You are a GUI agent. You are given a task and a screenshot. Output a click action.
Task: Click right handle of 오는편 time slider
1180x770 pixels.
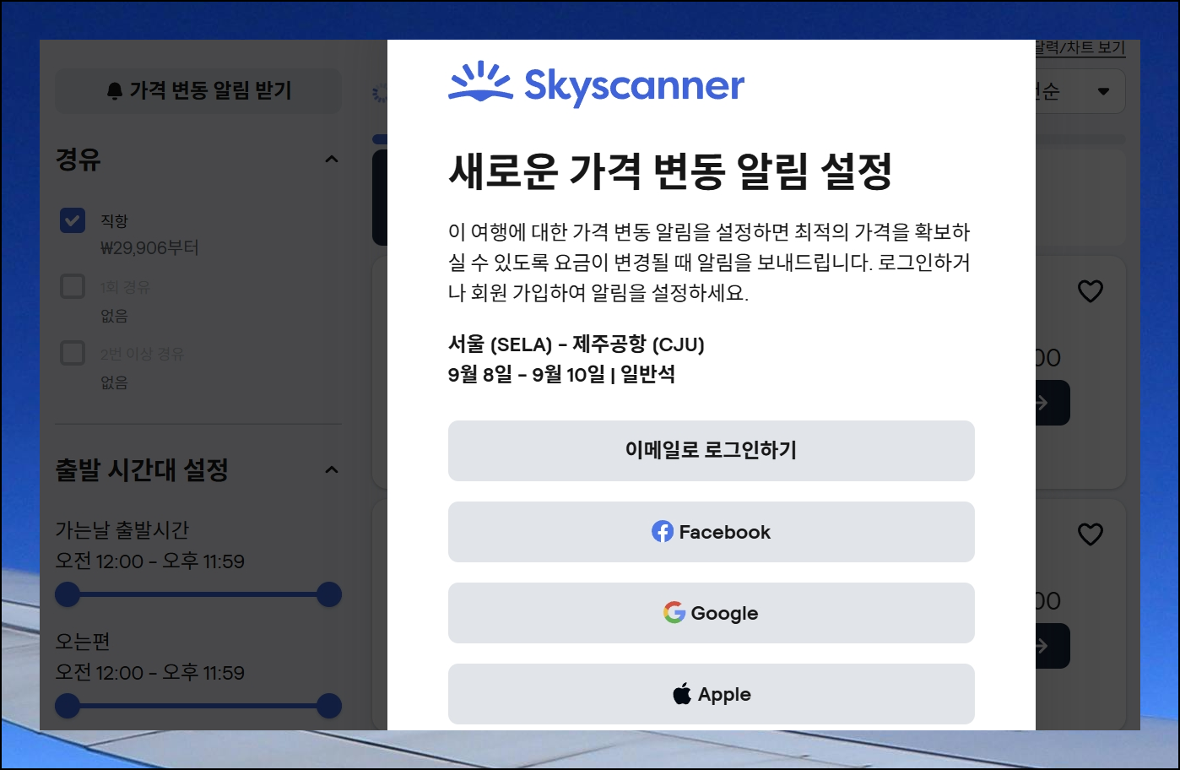coord(329,705)
